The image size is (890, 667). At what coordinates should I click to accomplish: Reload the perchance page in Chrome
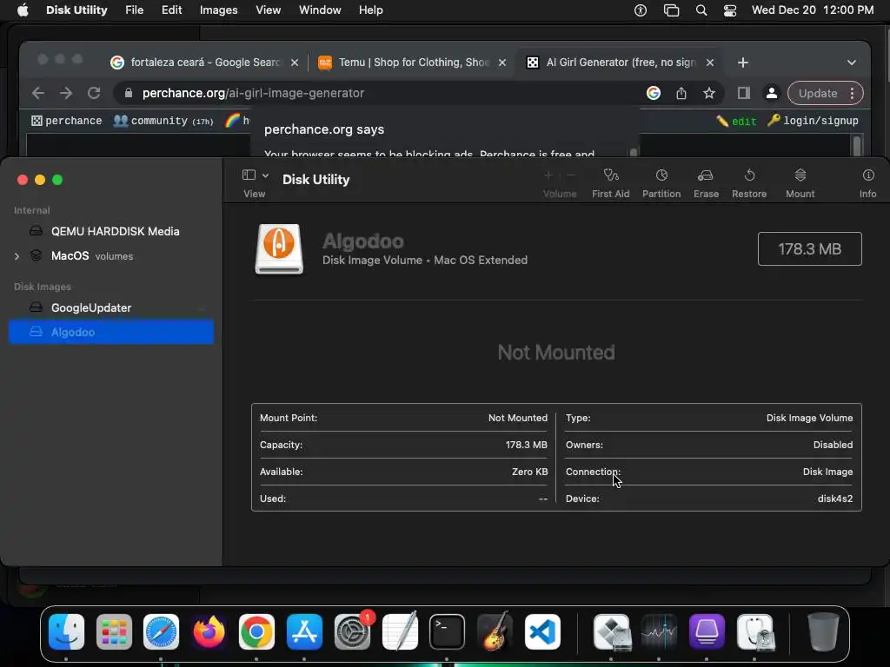point(94,93)
